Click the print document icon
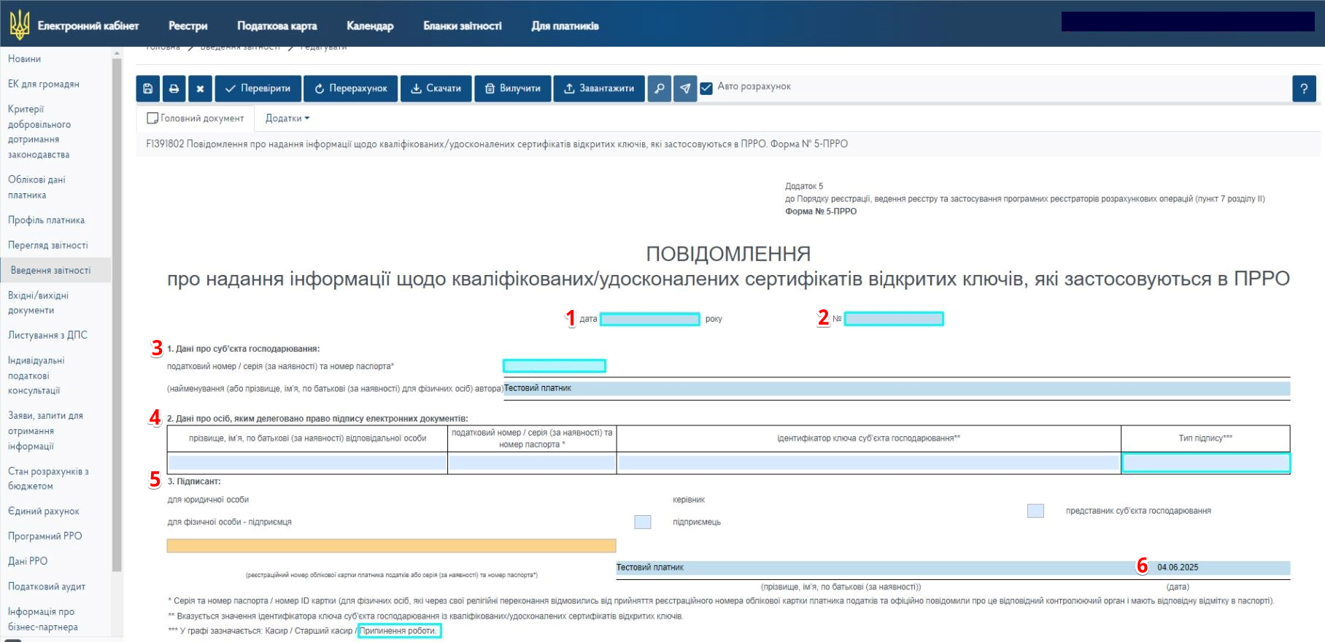The image size is (1325, 642). click(174, 88)
